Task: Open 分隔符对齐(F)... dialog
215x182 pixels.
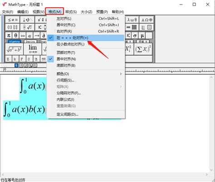Action: (86, 93)
